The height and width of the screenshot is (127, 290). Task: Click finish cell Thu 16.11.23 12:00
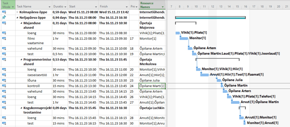tap(114, 75)
